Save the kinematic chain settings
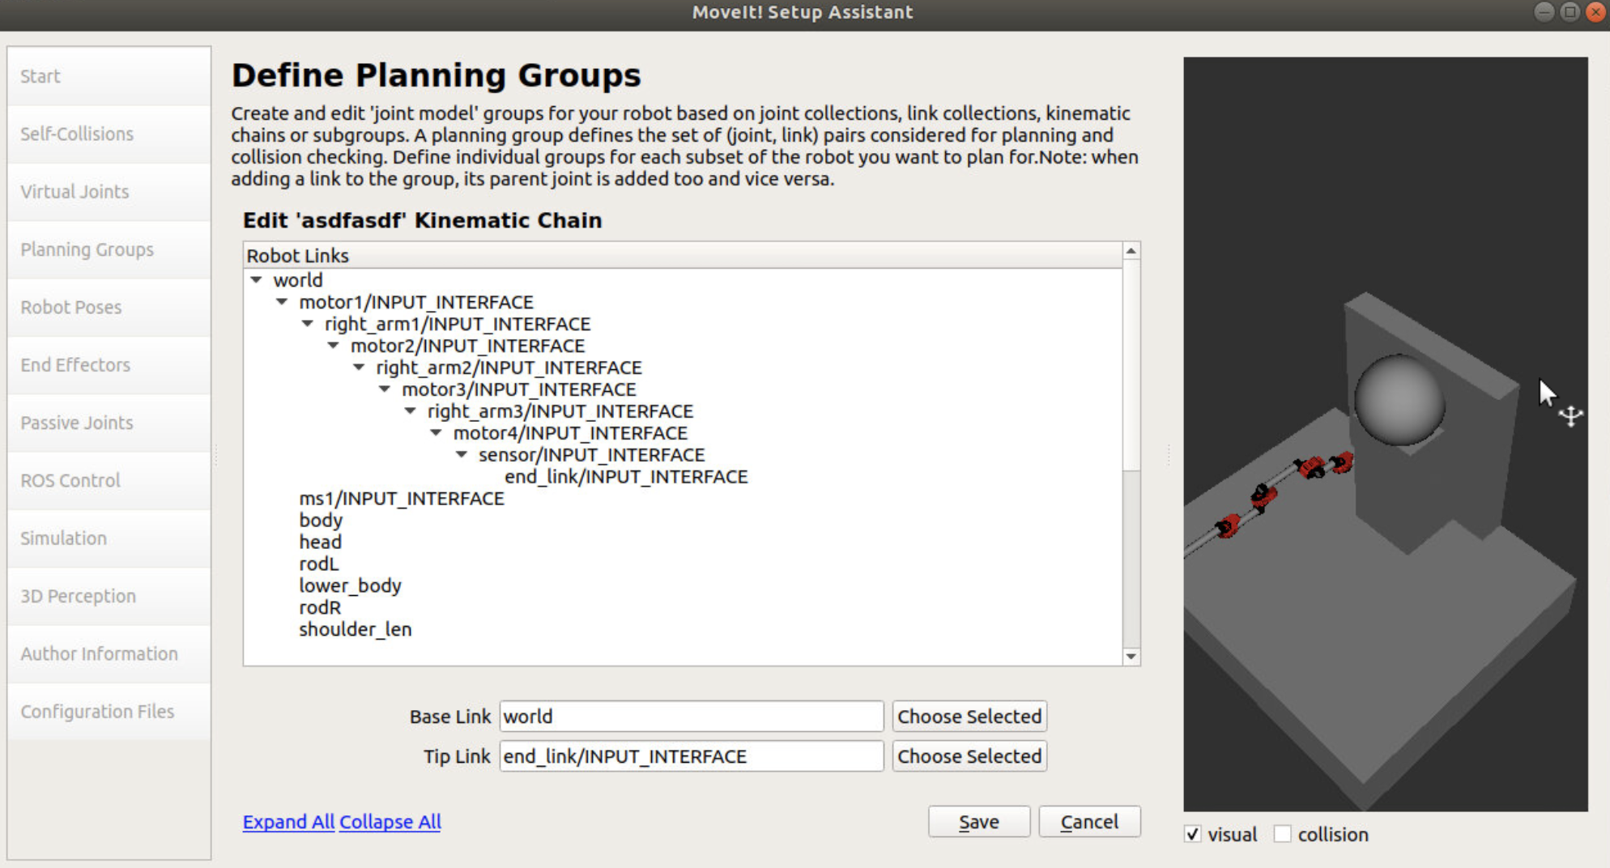 click(x=978, y=821)
